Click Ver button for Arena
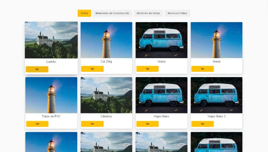 203,69
